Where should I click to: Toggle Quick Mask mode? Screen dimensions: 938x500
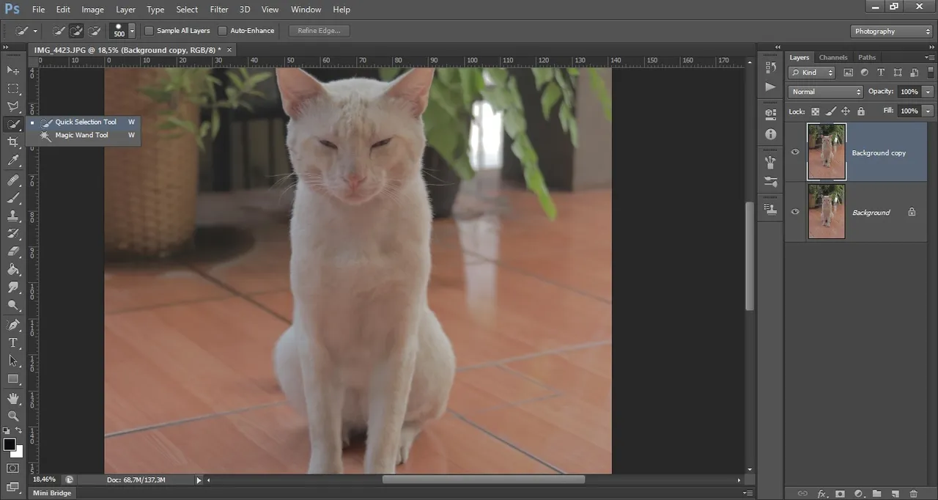click(12, 468)
